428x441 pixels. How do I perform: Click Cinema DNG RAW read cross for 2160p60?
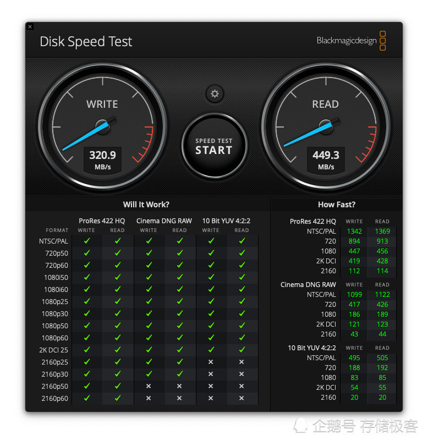(x=179, y=398)
